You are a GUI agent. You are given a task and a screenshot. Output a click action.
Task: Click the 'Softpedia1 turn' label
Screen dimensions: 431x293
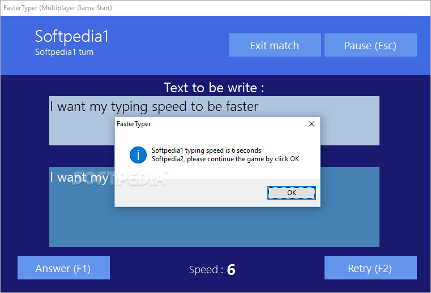(65, 52)
